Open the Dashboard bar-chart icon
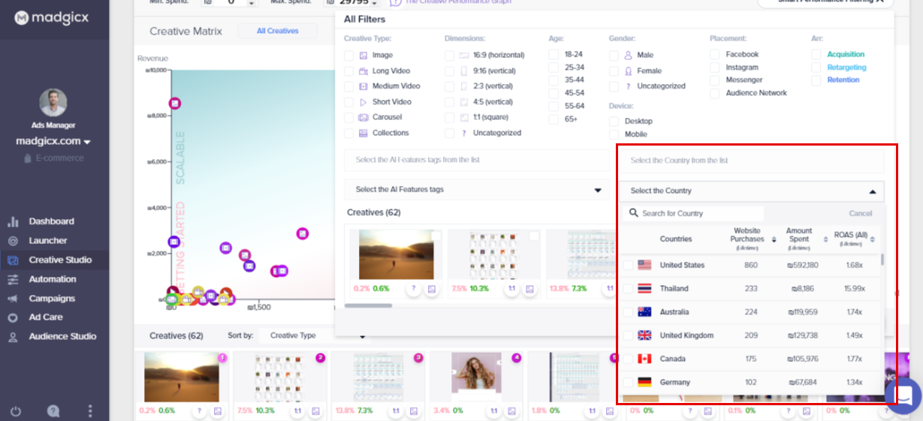Screen dimensions: 923x421 pyautogui.click(x=13, y=221)
